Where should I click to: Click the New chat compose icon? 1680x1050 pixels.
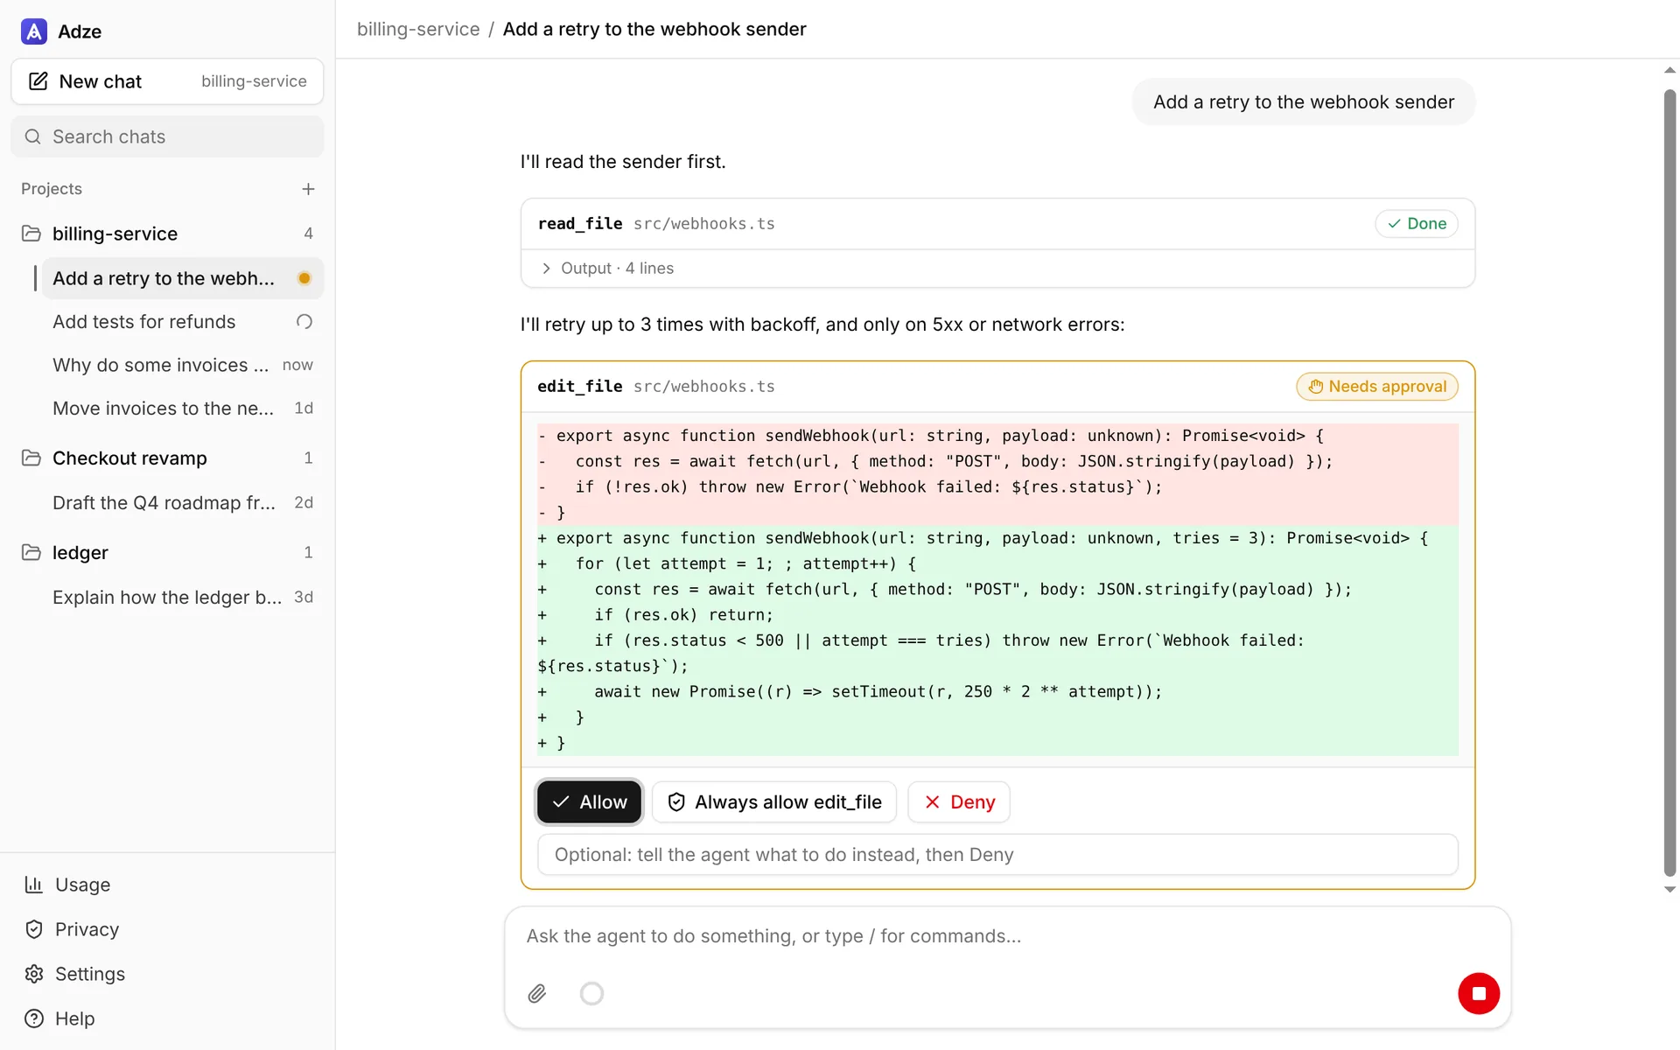[38, 81]
